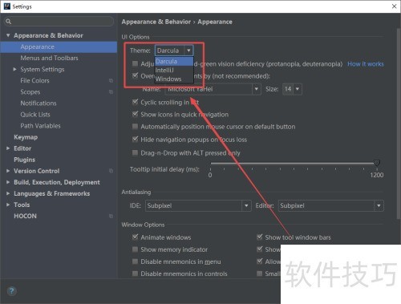Click project-level icon beside File Colors

pyautogui.click(x=111, y=80)
